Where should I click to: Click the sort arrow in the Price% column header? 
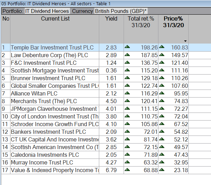coord(186,41)
